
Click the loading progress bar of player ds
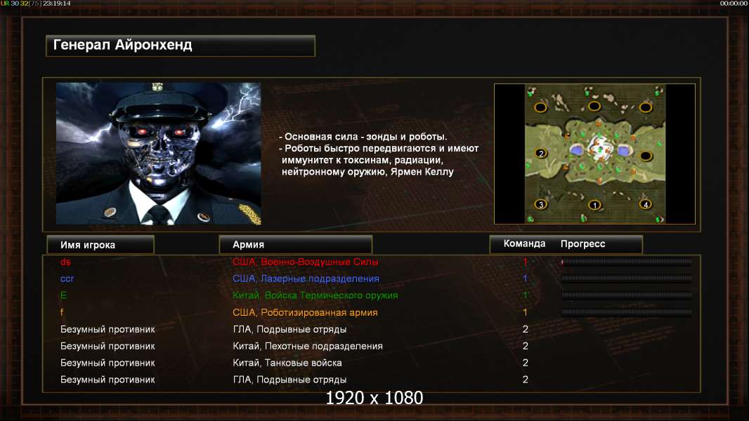626,261
